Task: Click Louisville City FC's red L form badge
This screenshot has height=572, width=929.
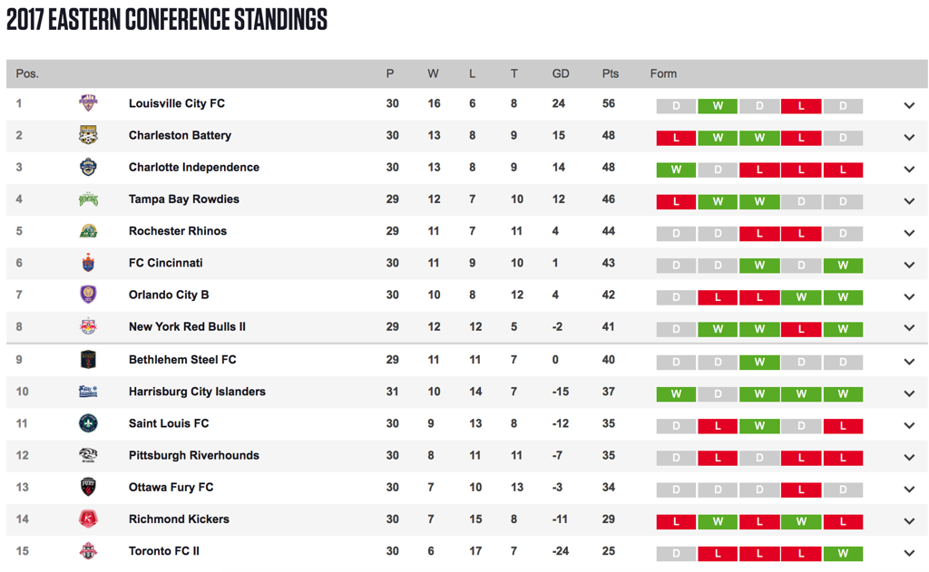Action: [801, 106]
